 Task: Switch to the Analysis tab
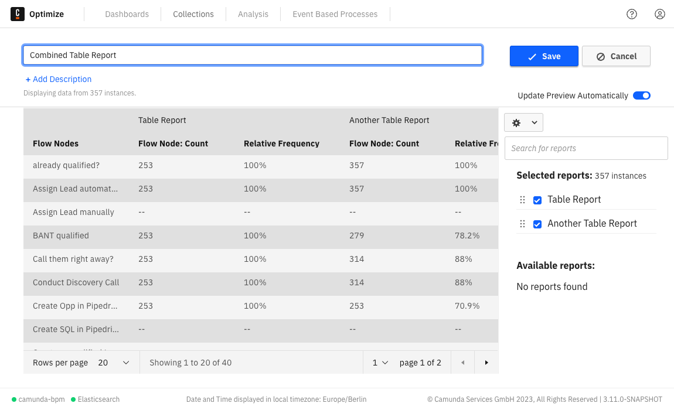[x=253, y=14]
